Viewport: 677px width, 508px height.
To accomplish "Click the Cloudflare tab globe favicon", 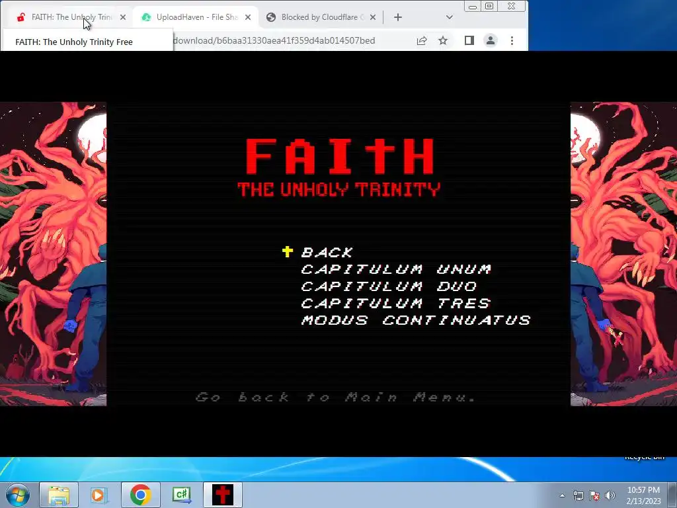I will [x=271, y=17].
